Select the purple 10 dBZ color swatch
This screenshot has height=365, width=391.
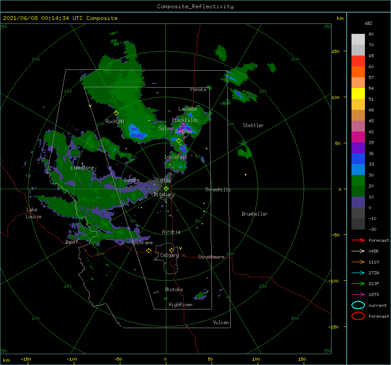tap(358, 202)
